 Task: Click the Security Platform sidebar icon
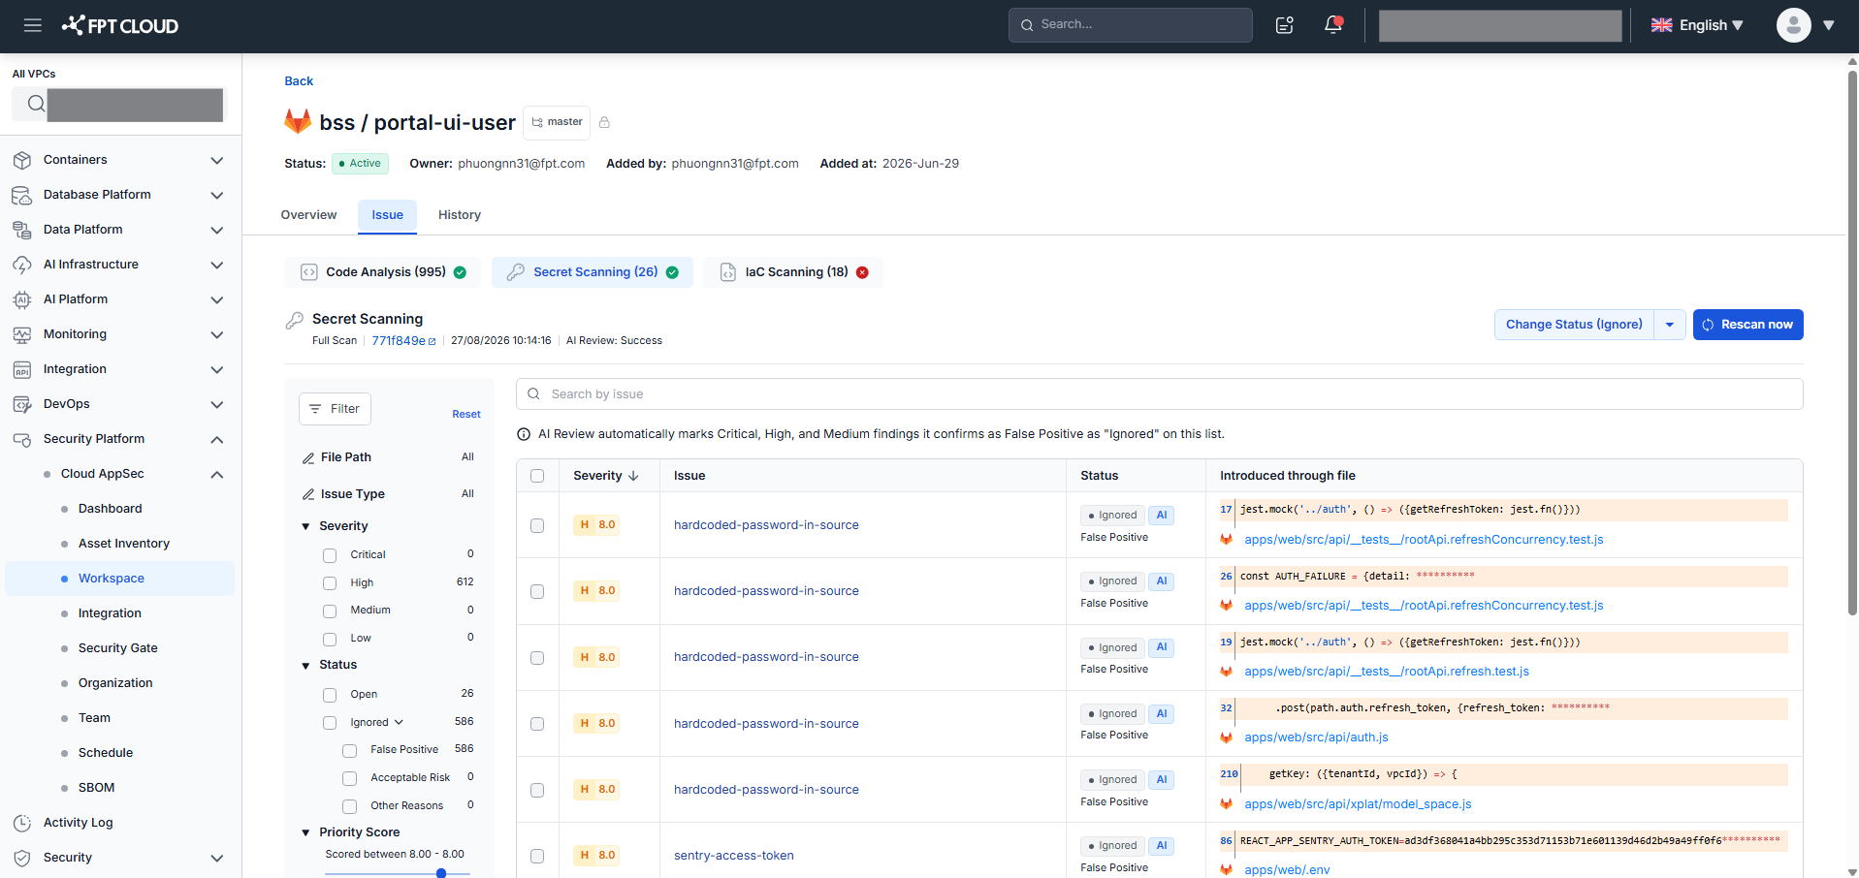pyautogui.click(x=22, y=439)
